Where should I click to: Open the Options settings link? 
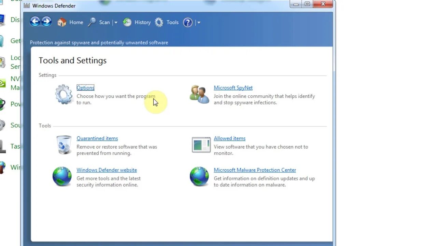point(85,88)
